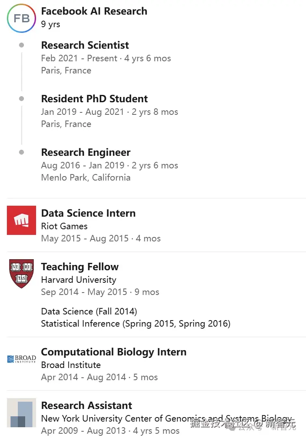Click the Facebook AI Research FB logo
306x439 pixels.
[x=21, y=18]
